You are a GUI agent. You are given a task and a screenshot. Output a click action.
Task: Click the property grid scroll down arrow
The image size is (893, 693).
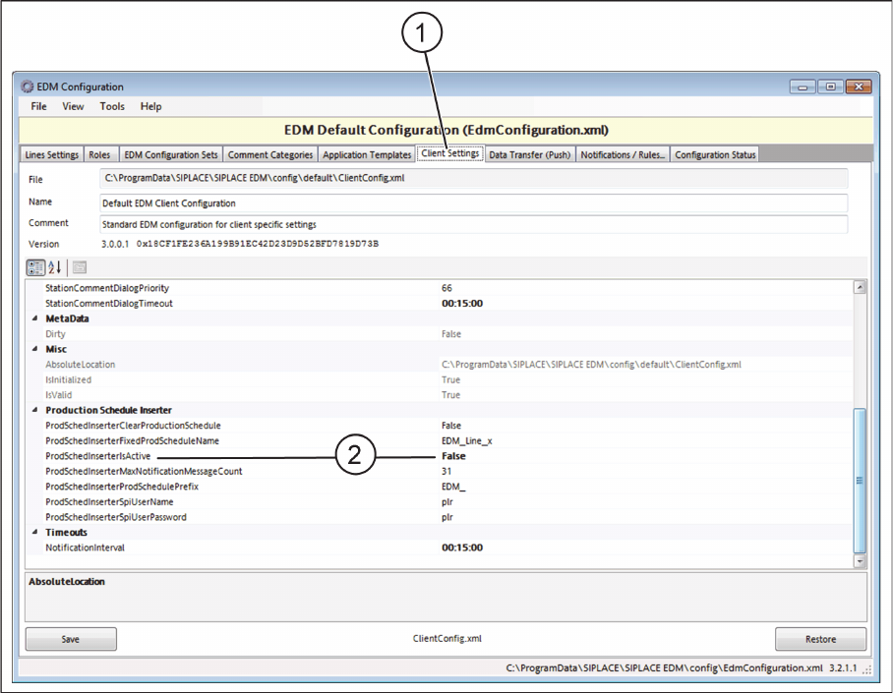click(860, 560)
